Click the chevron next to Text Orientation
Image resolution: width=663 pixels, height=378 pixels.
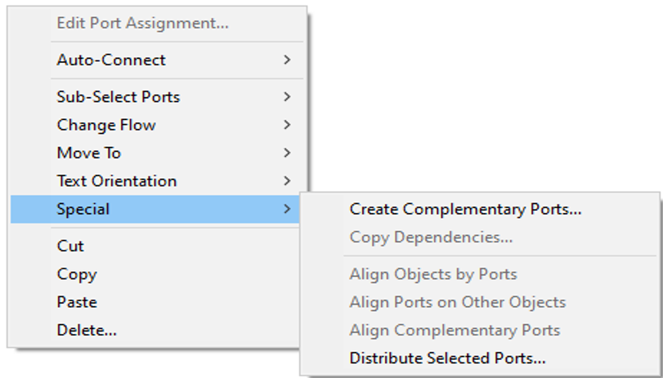[x=287, y=180]
